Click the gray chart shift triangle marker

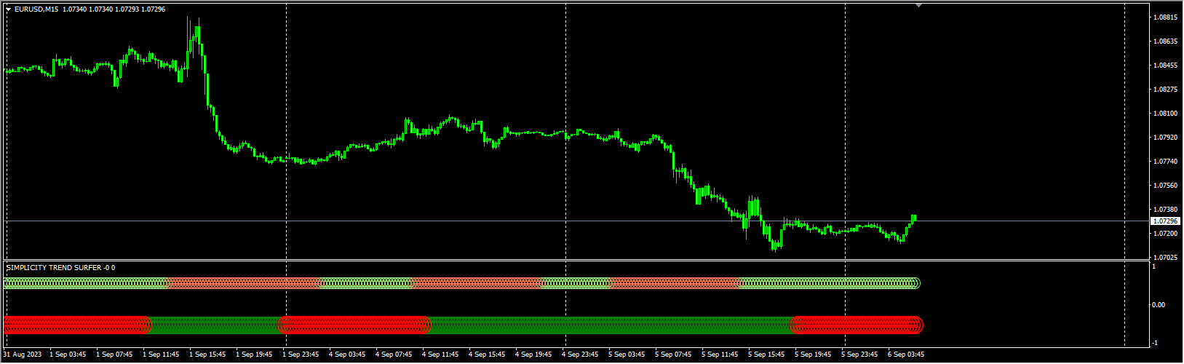coord(919,6)
